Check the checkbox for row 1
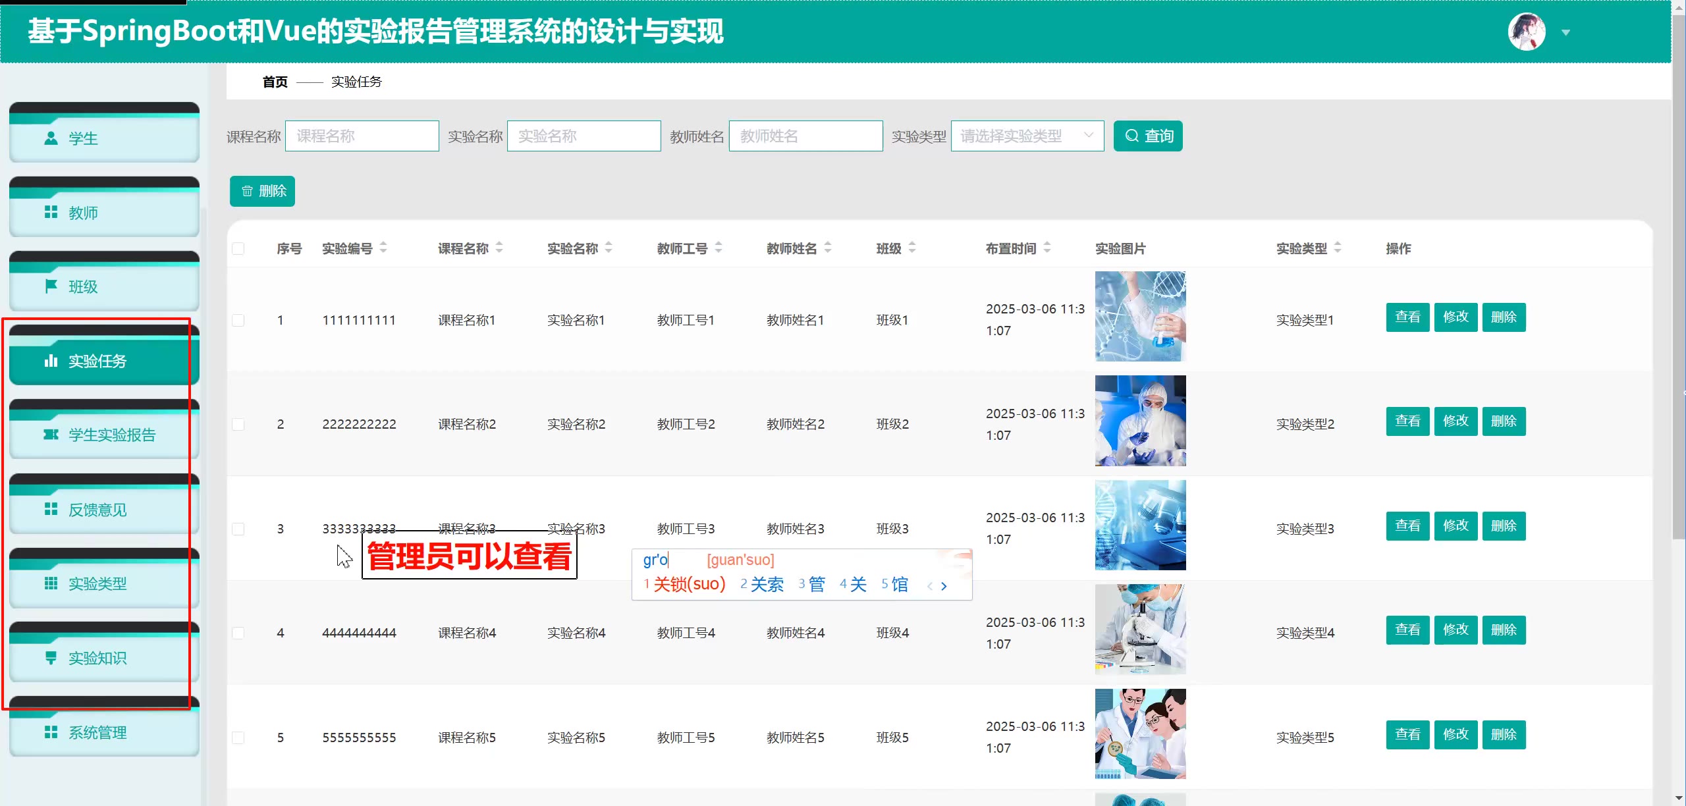 point(238,320)
